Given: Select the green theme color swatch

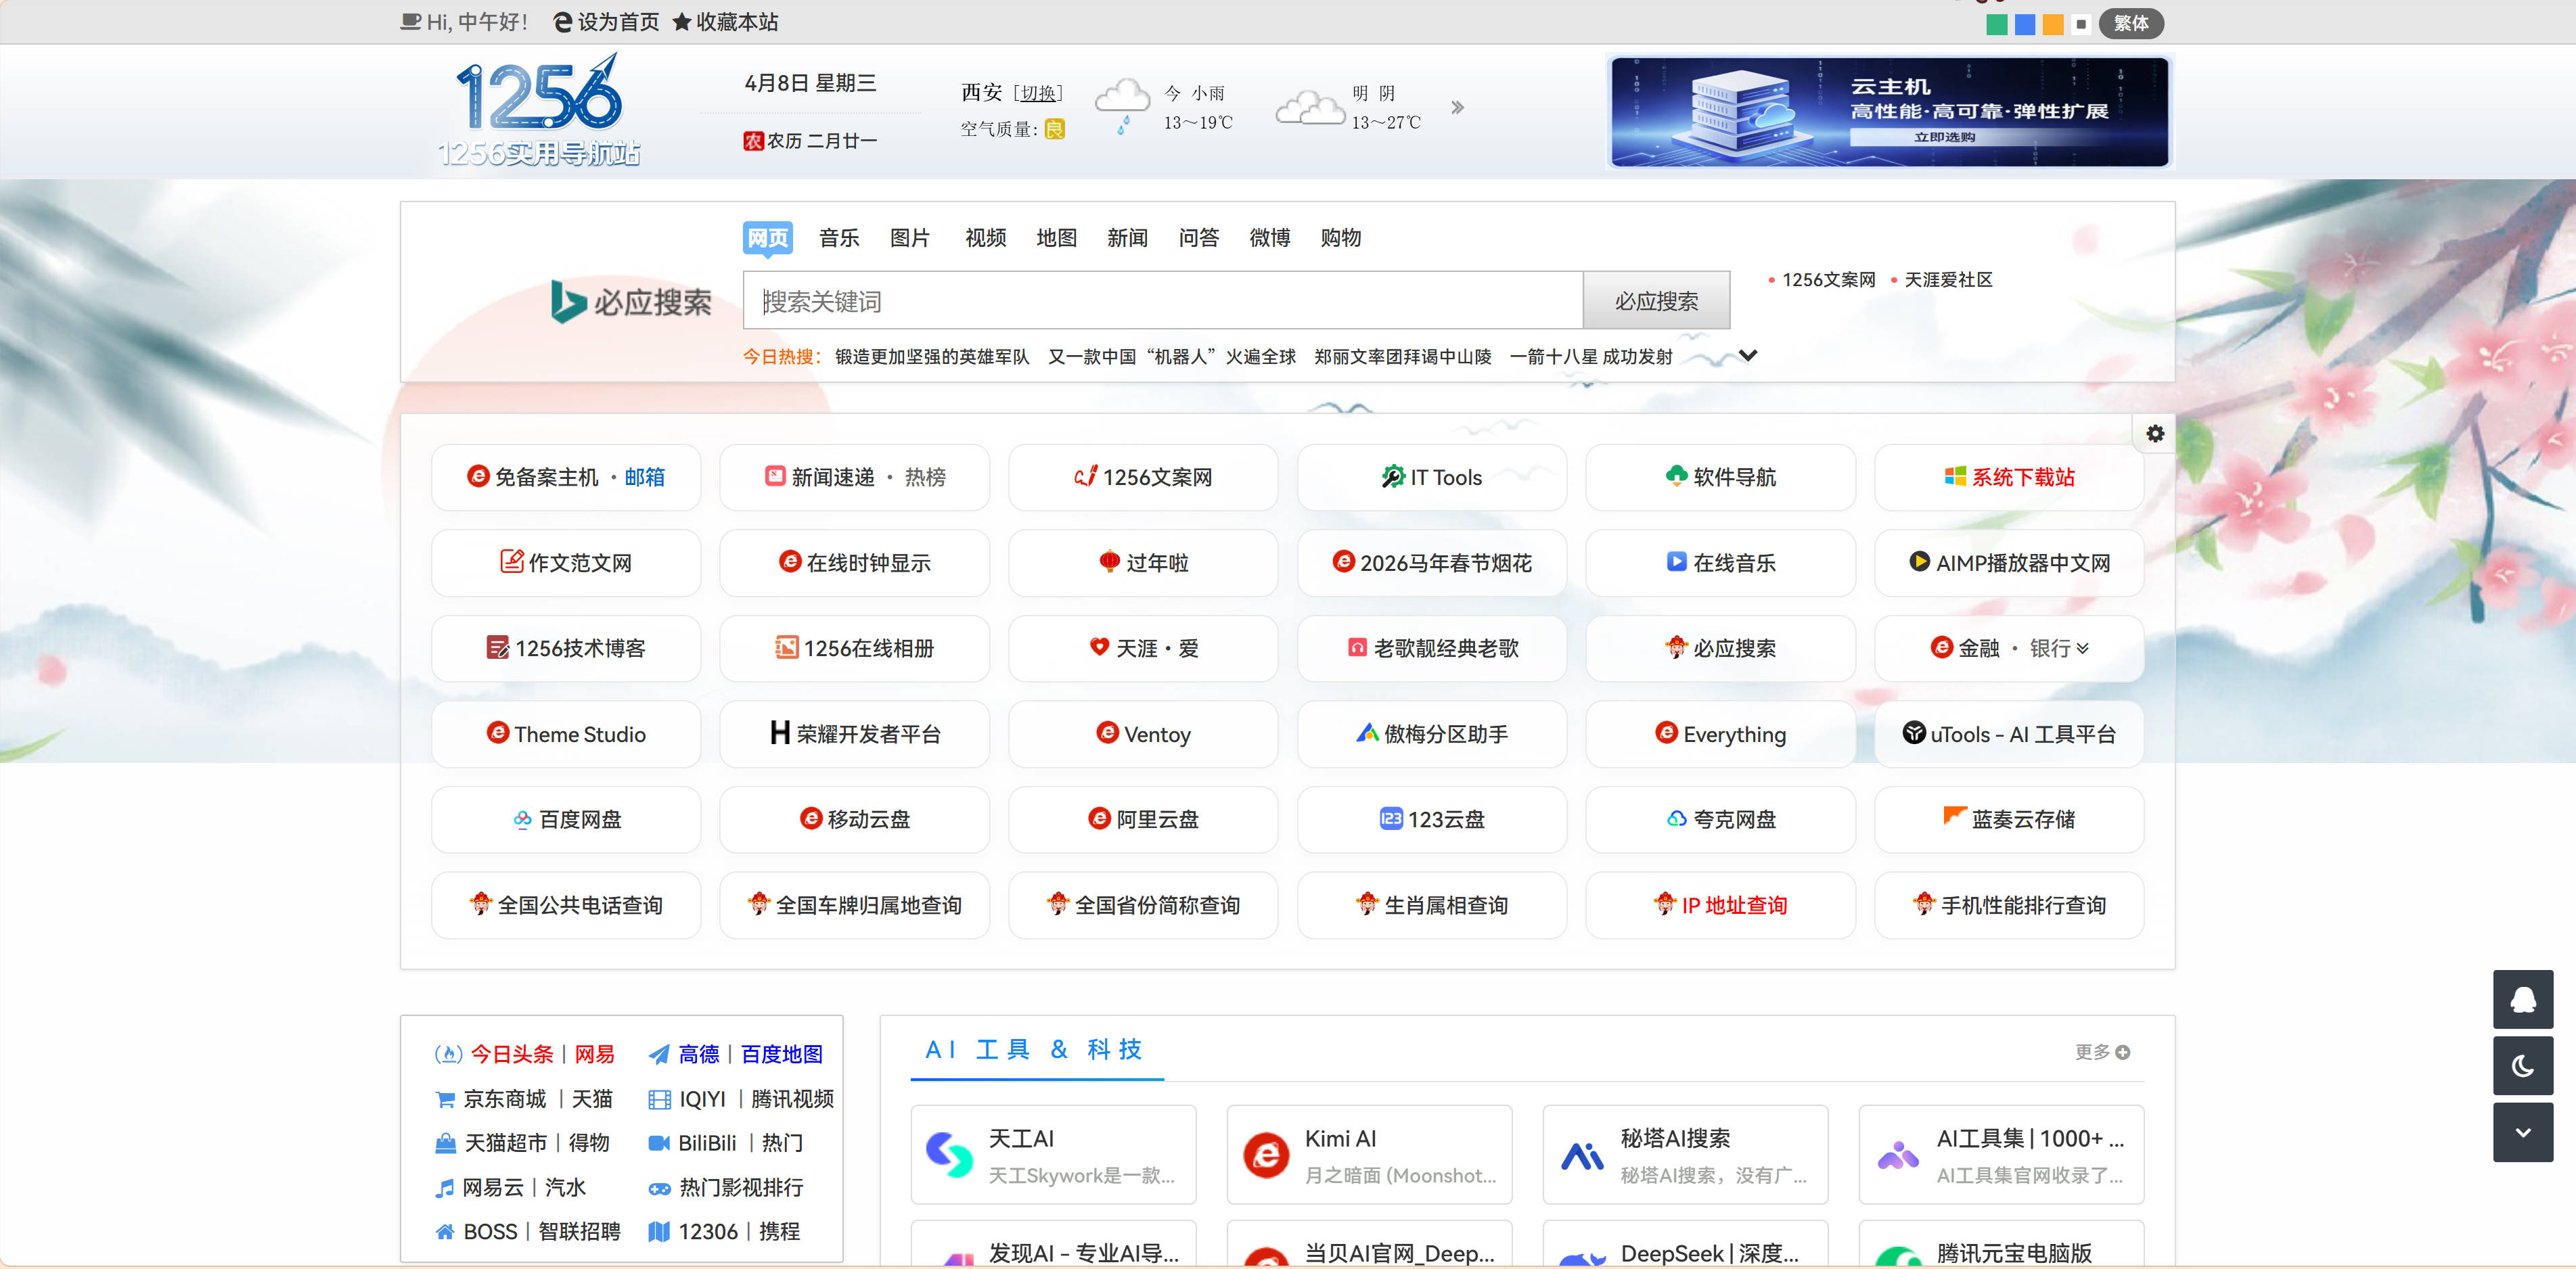Looking at the screenshot, I should tap(1996, 24).
